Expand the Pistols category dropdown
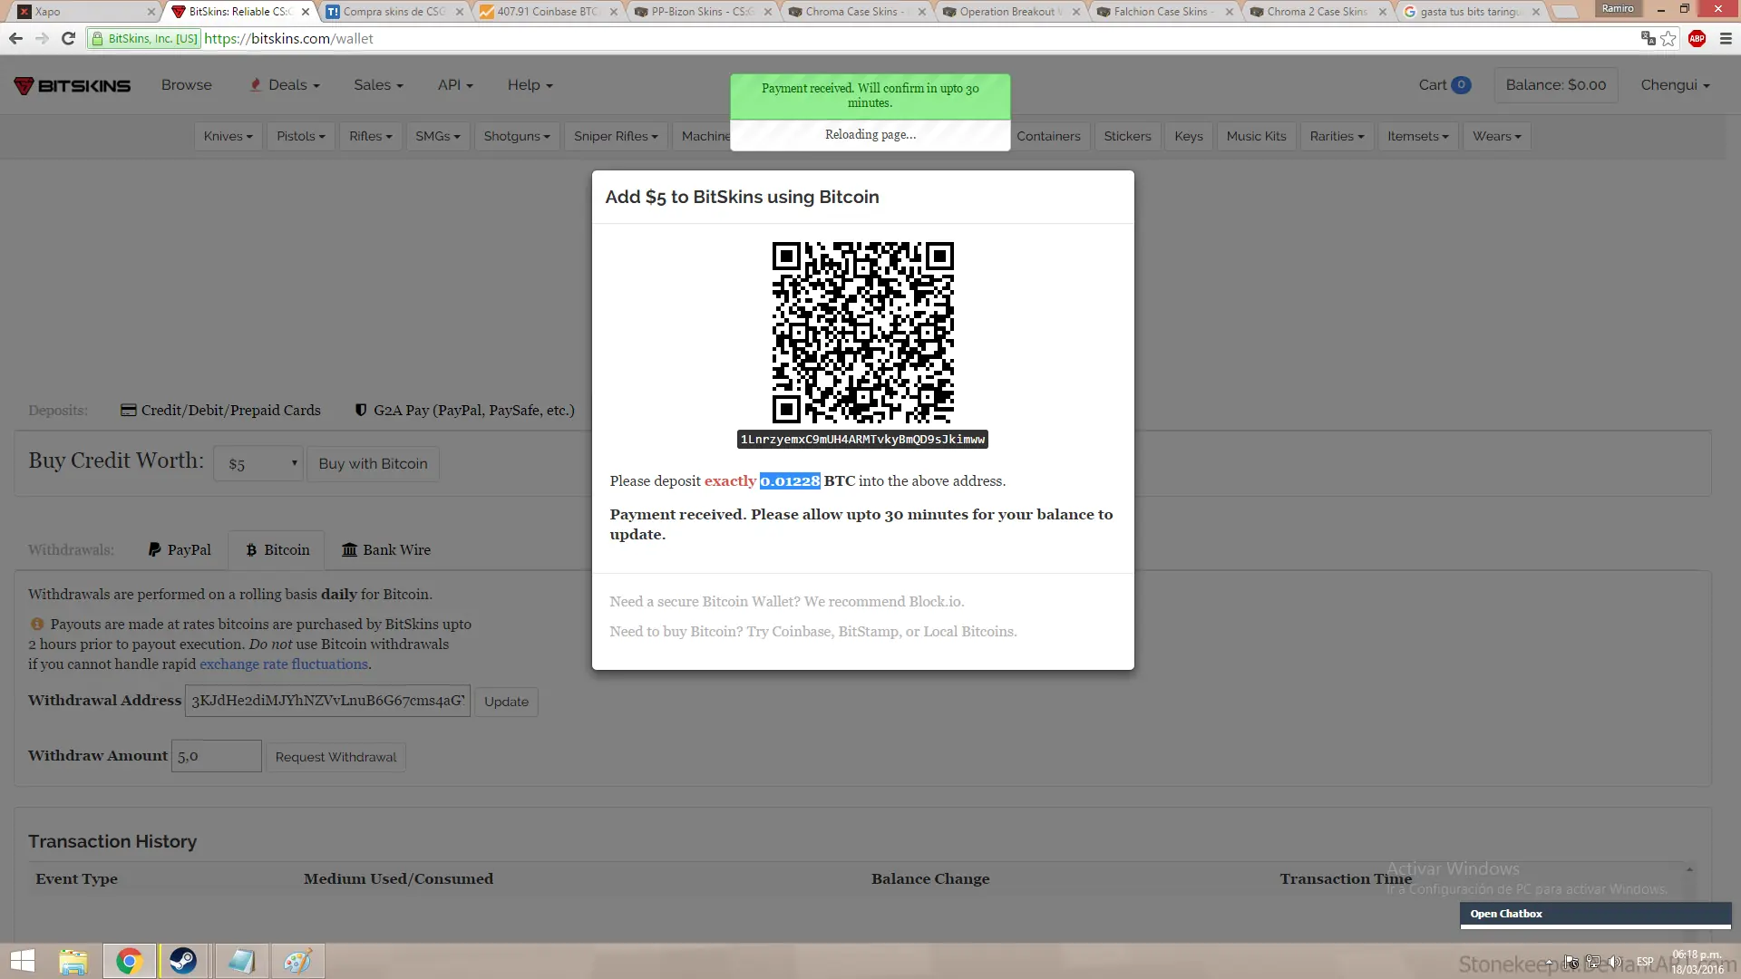This screenshot has width=1741, height=979. point(301,136)
